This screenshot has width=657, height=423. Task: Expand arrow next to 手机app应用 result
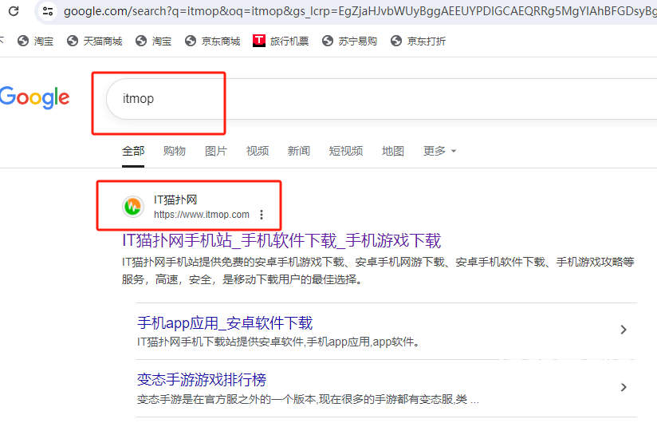pos(624,330)
